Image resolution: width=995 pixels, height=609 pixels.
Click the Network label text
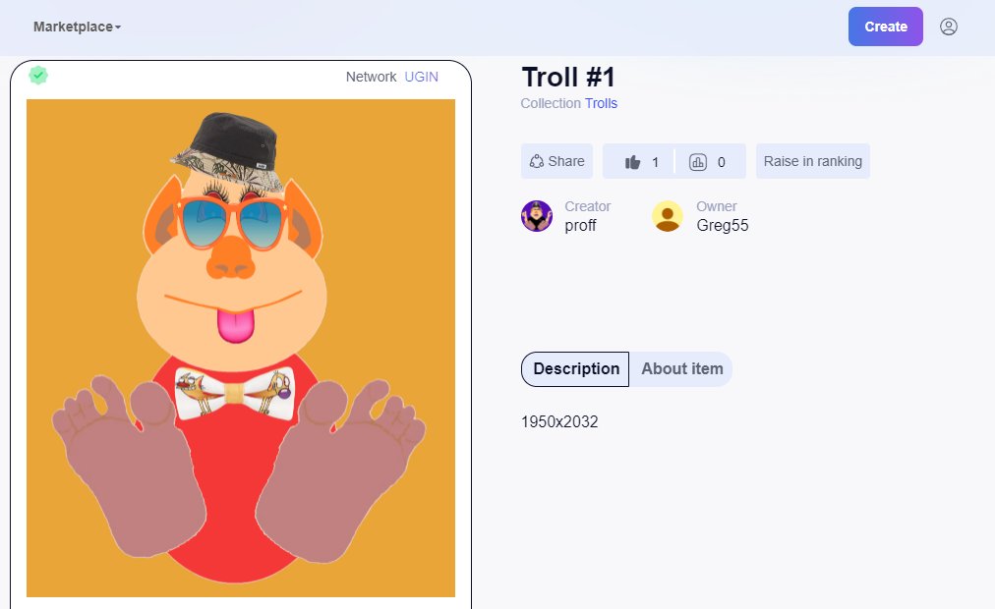372,77
